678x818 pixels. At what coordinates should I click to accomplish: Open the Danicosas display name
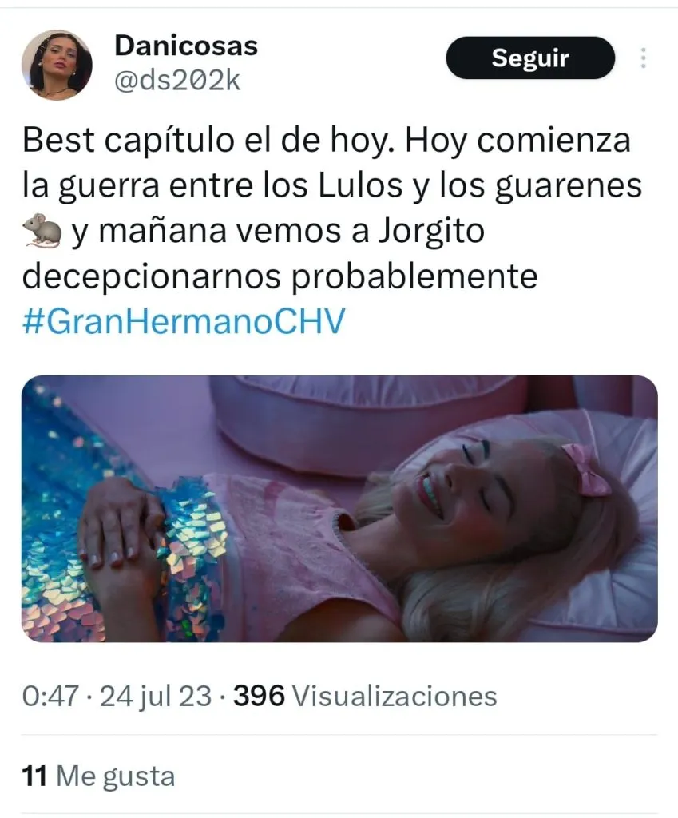tap(185, 46)
